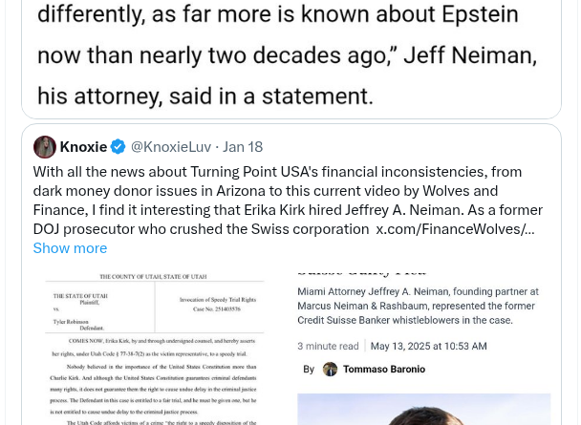Click the May 13, 2025 article date
The image size is (581, 425).
429,346
